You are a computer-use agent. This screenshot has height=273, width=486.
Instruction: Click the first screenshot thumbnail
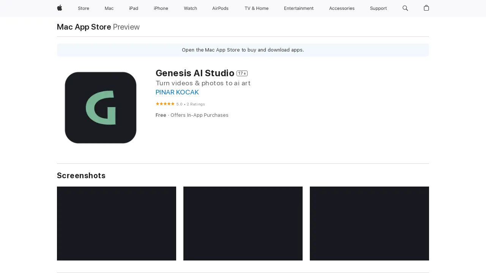click(116, 223)
